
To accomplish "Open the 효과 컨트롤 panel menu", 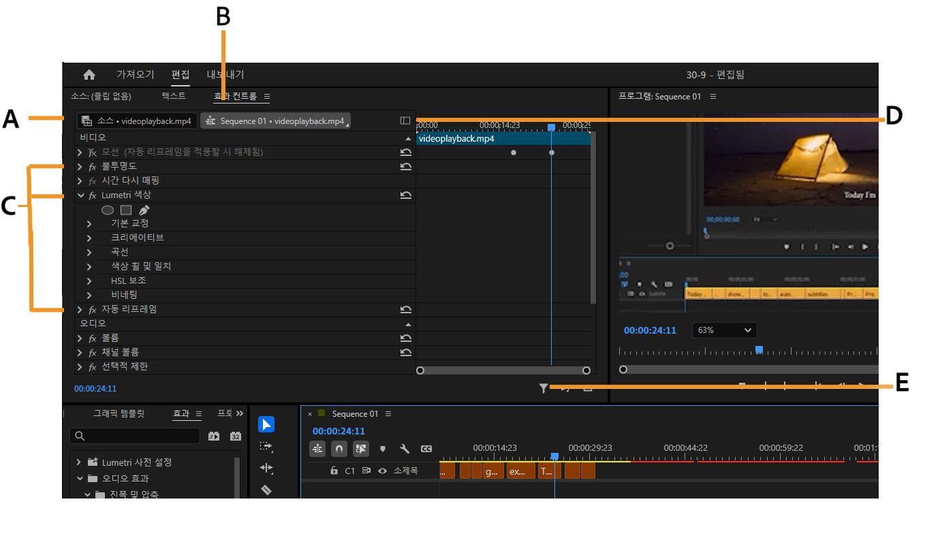I will pos(267,97).
